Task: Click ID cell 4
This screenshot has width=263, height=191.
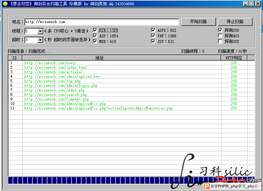Action: 11,76
